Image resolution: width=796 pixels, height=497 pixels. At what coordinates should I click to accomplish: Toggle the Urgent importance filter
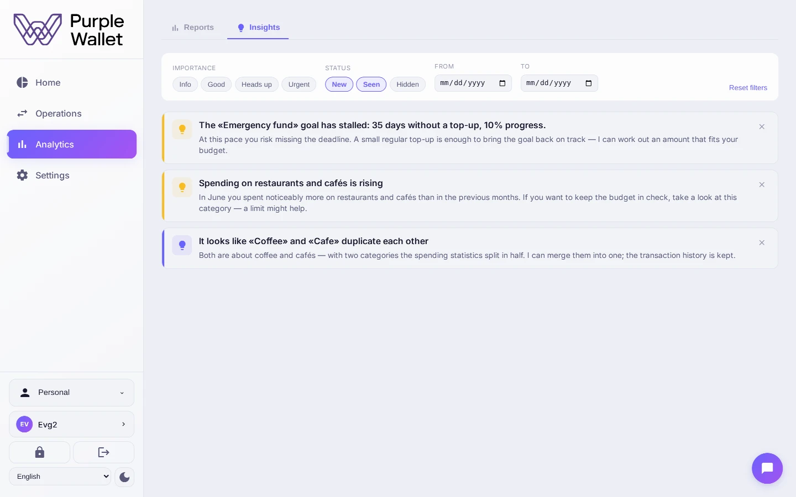(x=299, y=84)
